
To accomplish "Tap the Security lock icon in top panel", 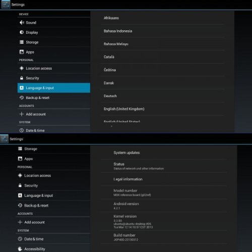I will [22, 78].
